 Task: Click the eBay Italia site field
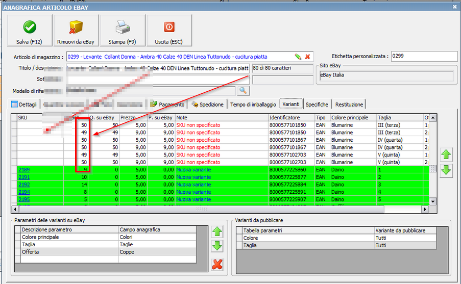click(386, 75)
